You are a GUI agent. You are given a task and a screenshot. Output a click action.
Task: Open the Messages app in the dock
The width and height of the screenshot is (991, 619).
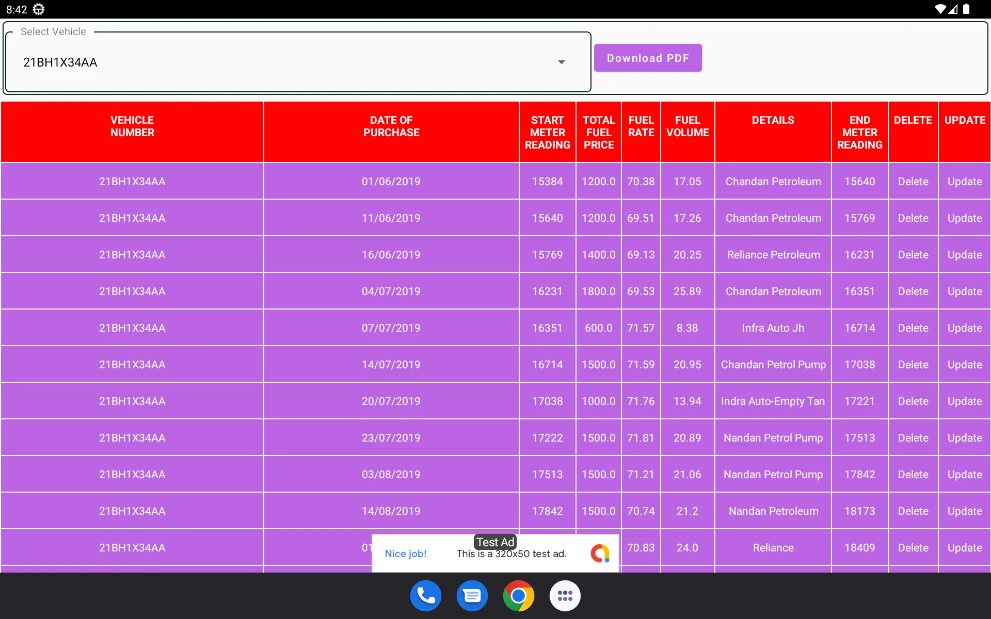click(x=472, y=596)
